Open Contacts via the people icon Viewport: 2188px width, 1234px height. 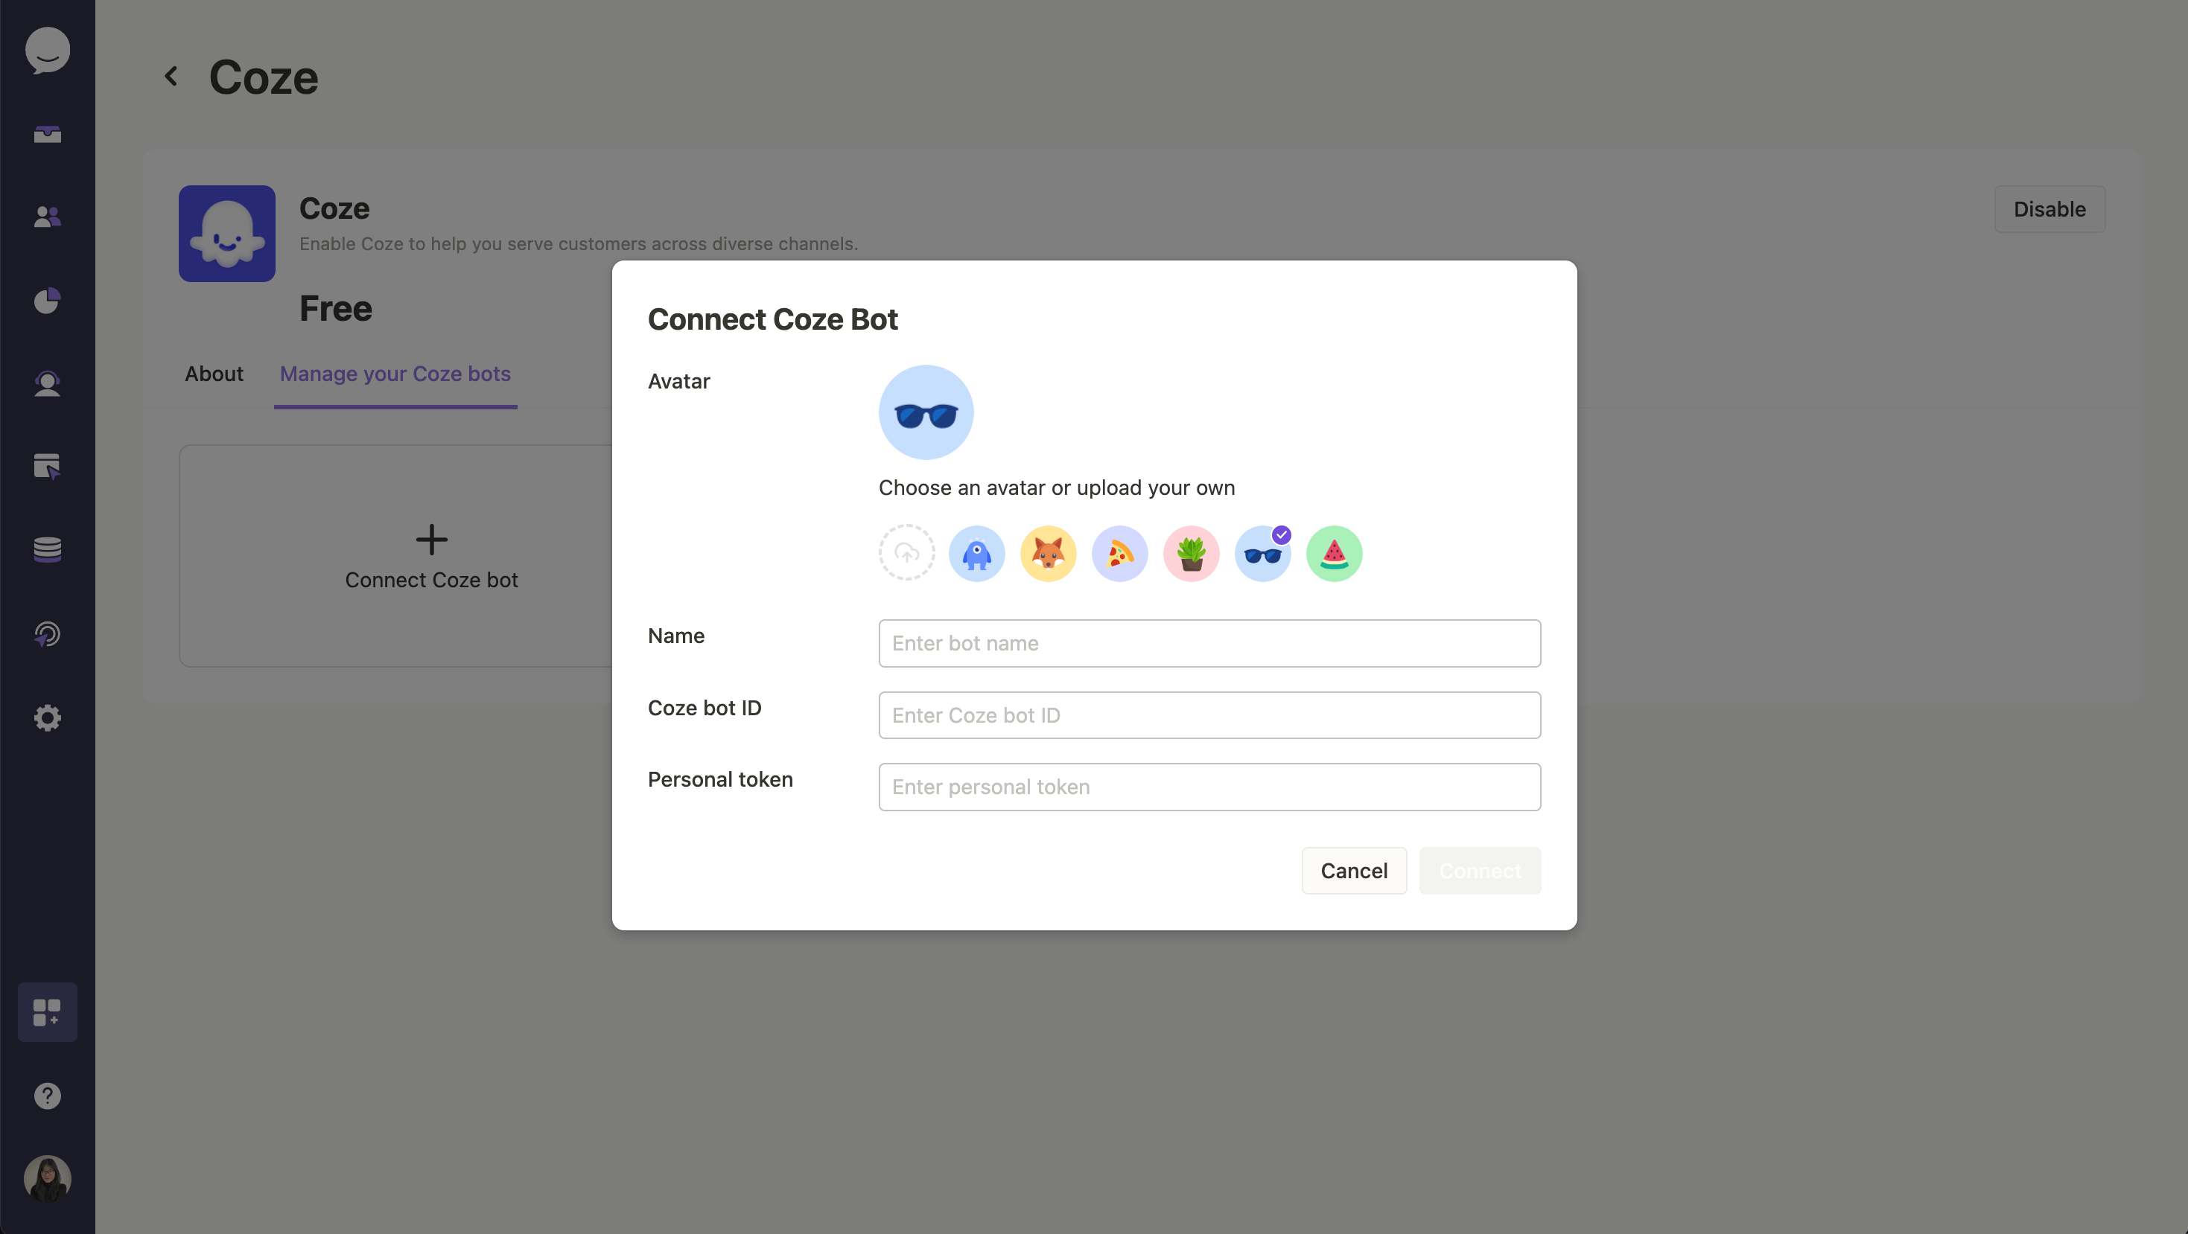tap(47, 217)
